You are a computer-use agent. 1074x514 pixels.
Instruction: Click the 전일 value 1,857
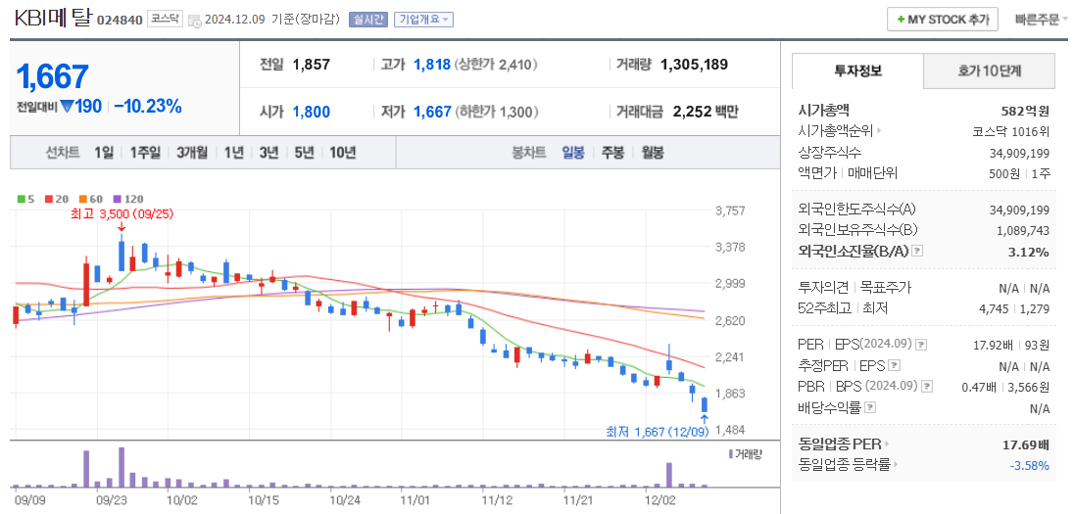coord(311,65)
